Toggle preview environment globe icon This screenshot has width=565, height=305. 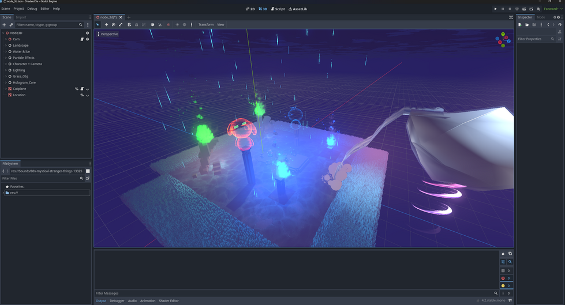point(185,24)
